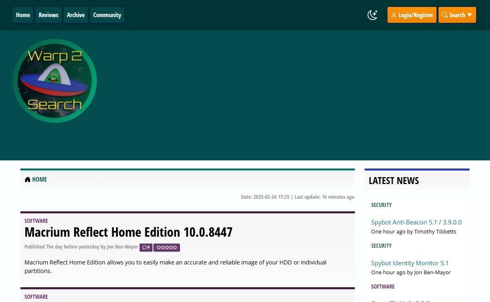The height and width of the screenshot is (302, 490).
Task: Open the Search dropdown button
Action: (457, 15)
